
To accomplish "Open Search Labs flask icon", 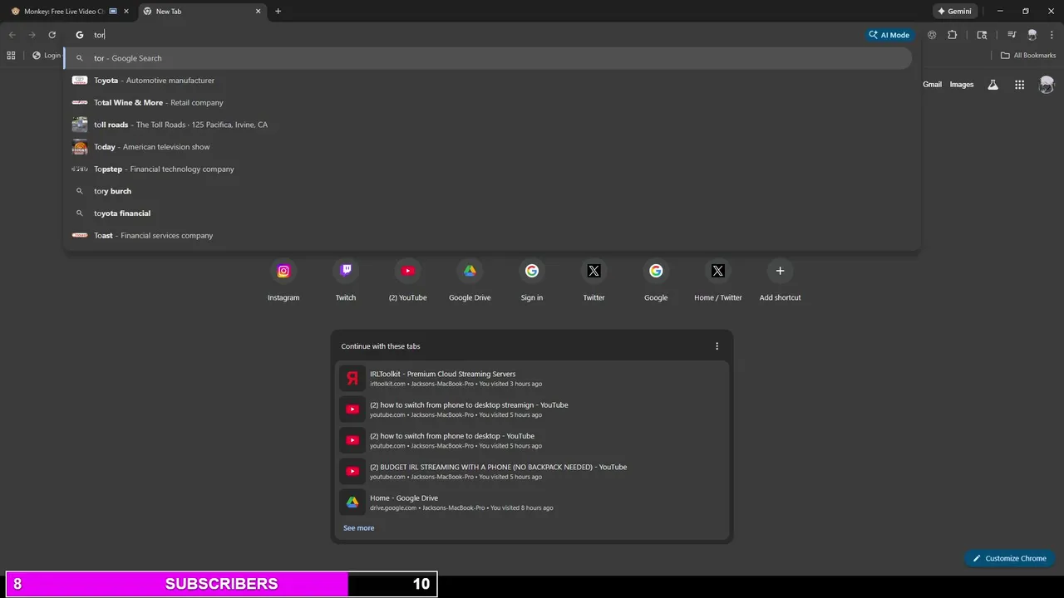I will pos(993,85).
